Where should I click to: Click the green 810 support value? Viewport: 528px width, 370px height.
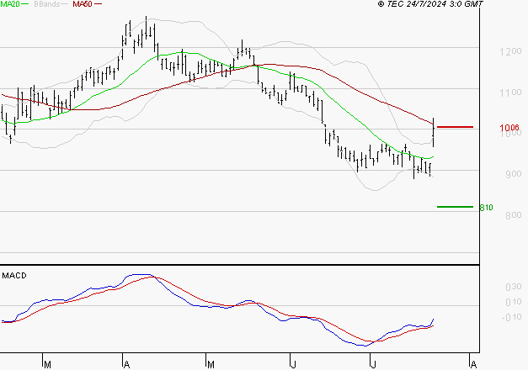(486, 208)
